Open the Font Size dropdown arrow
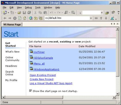121x105 pixels. coord(116,19)
